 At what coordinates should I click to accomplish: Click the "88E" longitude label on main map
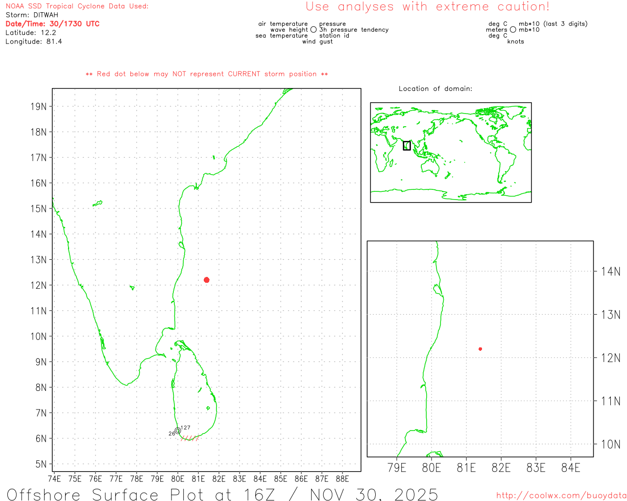click(342, 478)
